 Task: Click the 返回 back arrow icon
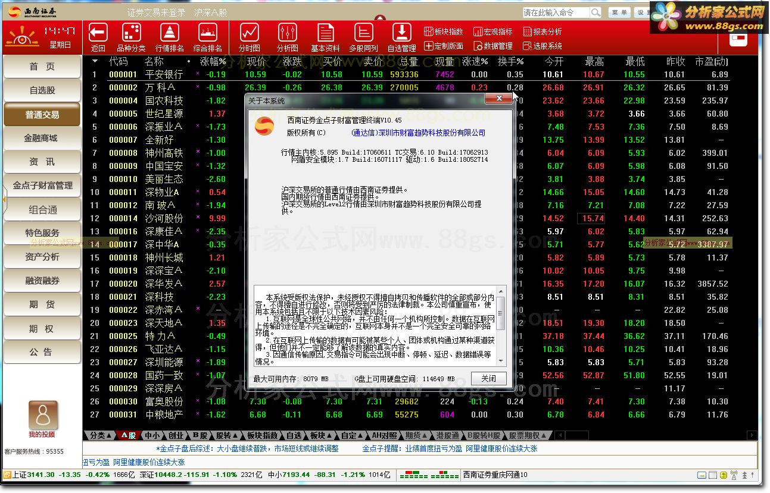click(x=98, y=33)
